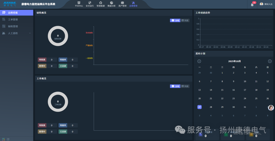275x141 pixels.
Task: Go to previous month in 巡检计划 calendar
Action: (199, 61)
